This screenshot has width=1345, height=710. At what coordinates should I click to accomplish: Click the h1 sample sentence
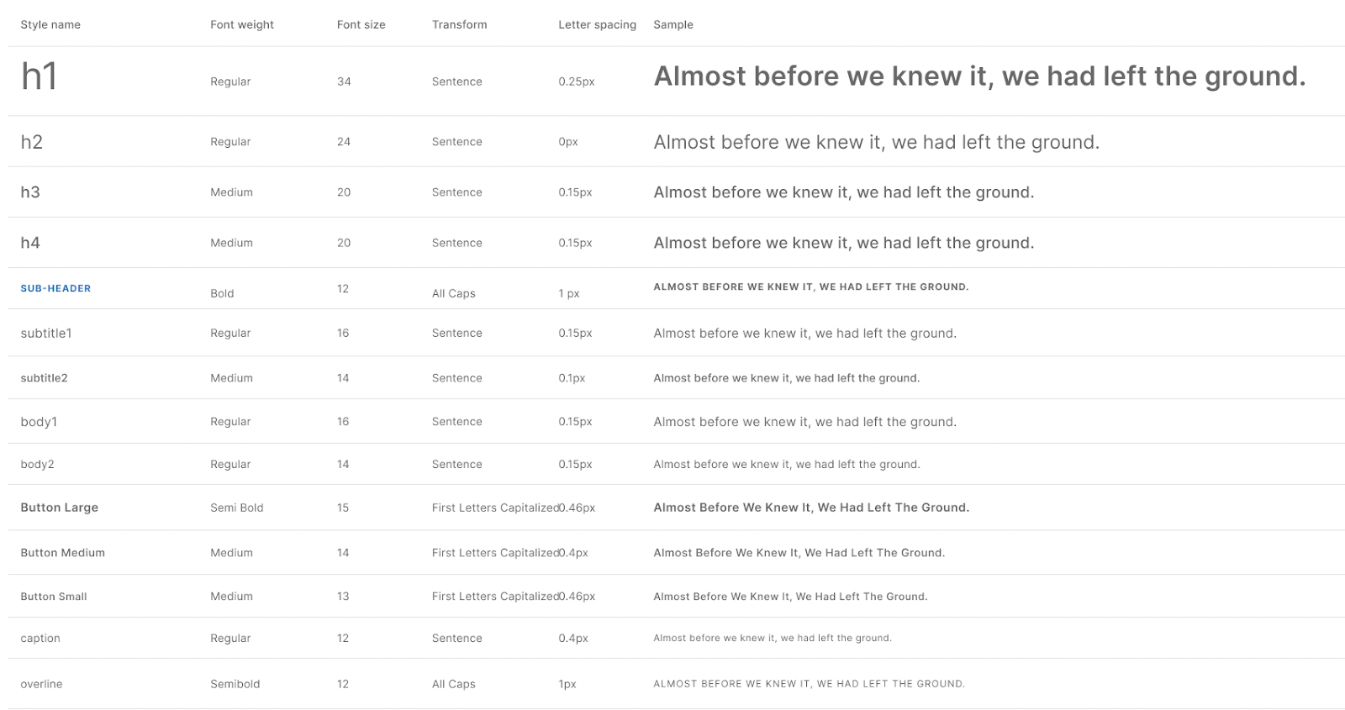click(979, 76)
